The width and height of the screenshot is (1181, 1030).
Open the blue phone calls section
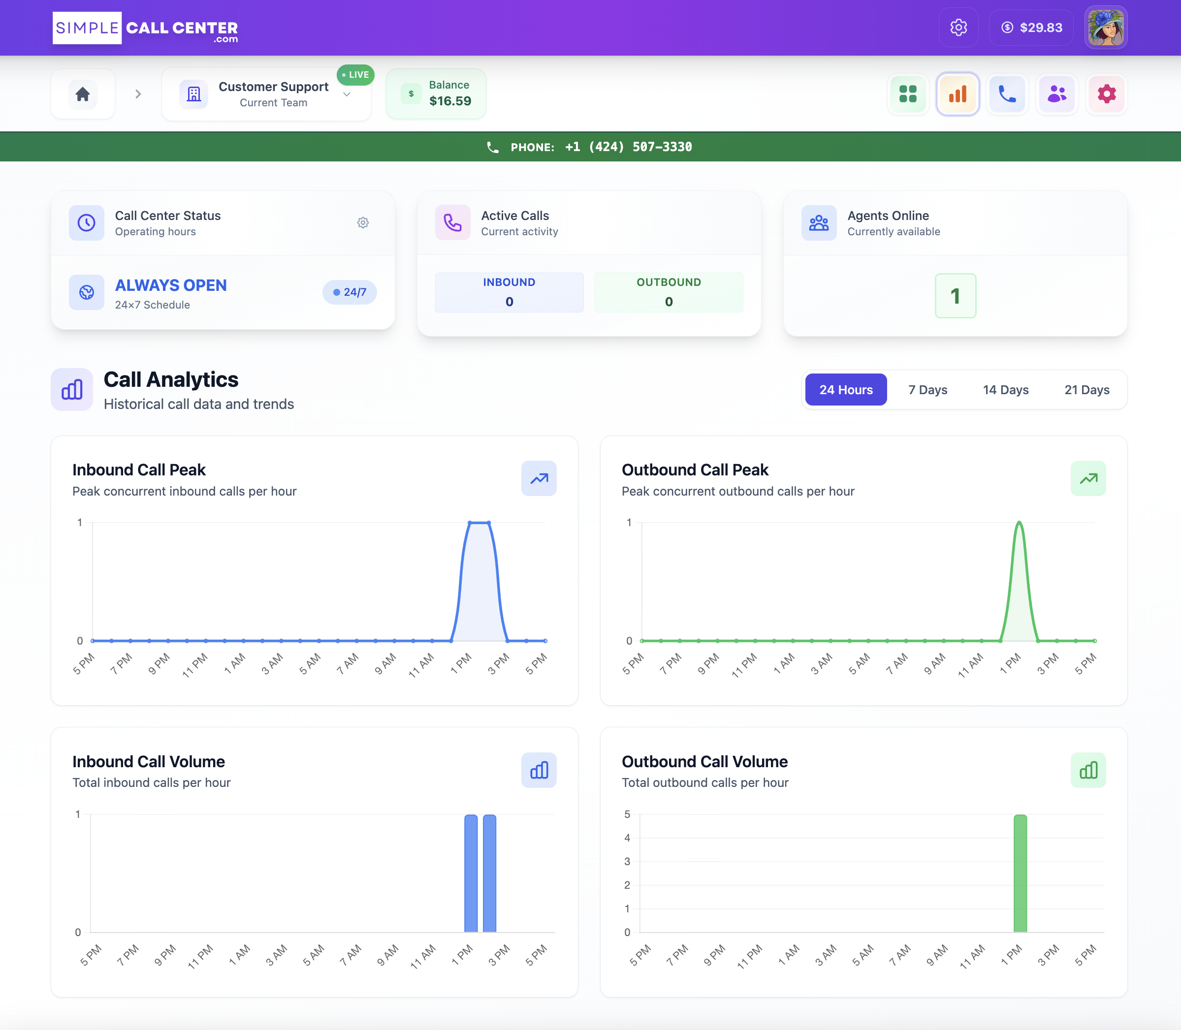(x=1007, y=94)
